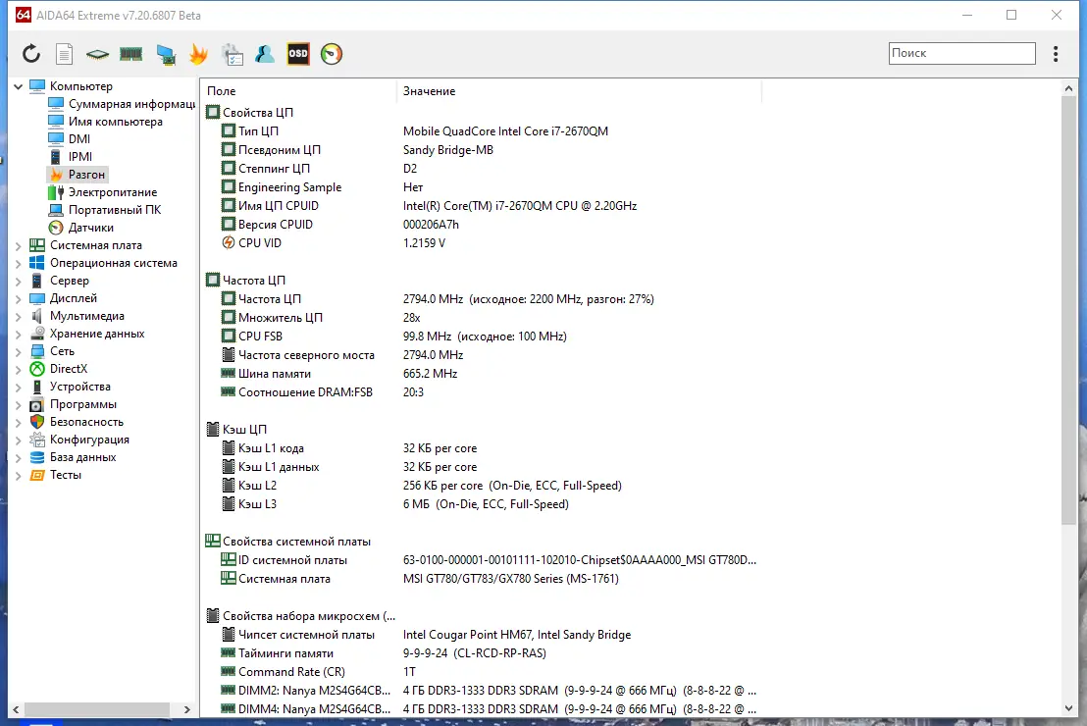Expand the Хранение данных node
The height and width of the screenshot is (726, 1087).
[x=18, y=335]
